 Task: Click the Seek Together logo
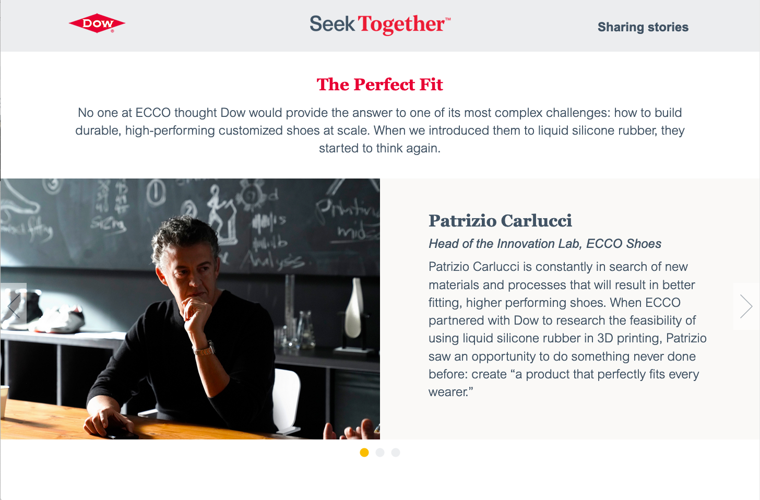[379, 25]
